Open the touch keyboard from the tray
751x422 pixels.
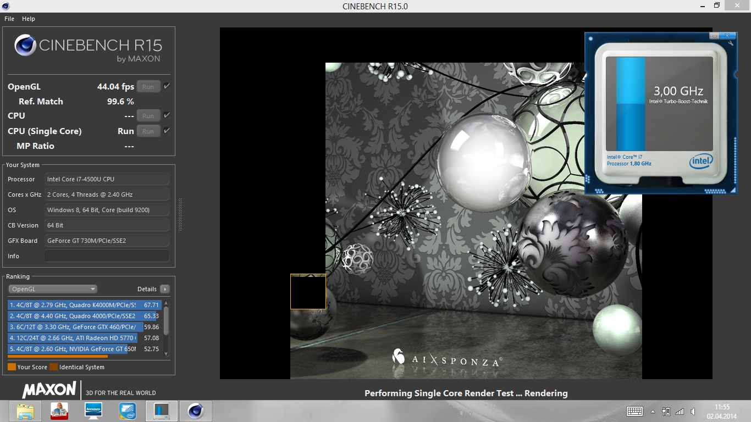635,412
